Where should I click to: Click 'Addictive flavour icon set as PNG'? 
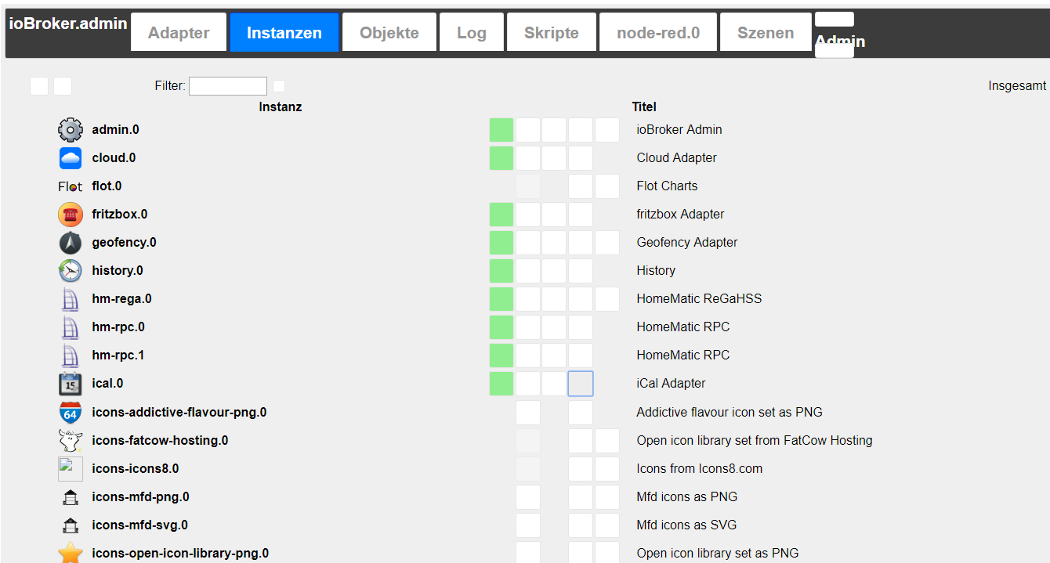coord(730,413)
